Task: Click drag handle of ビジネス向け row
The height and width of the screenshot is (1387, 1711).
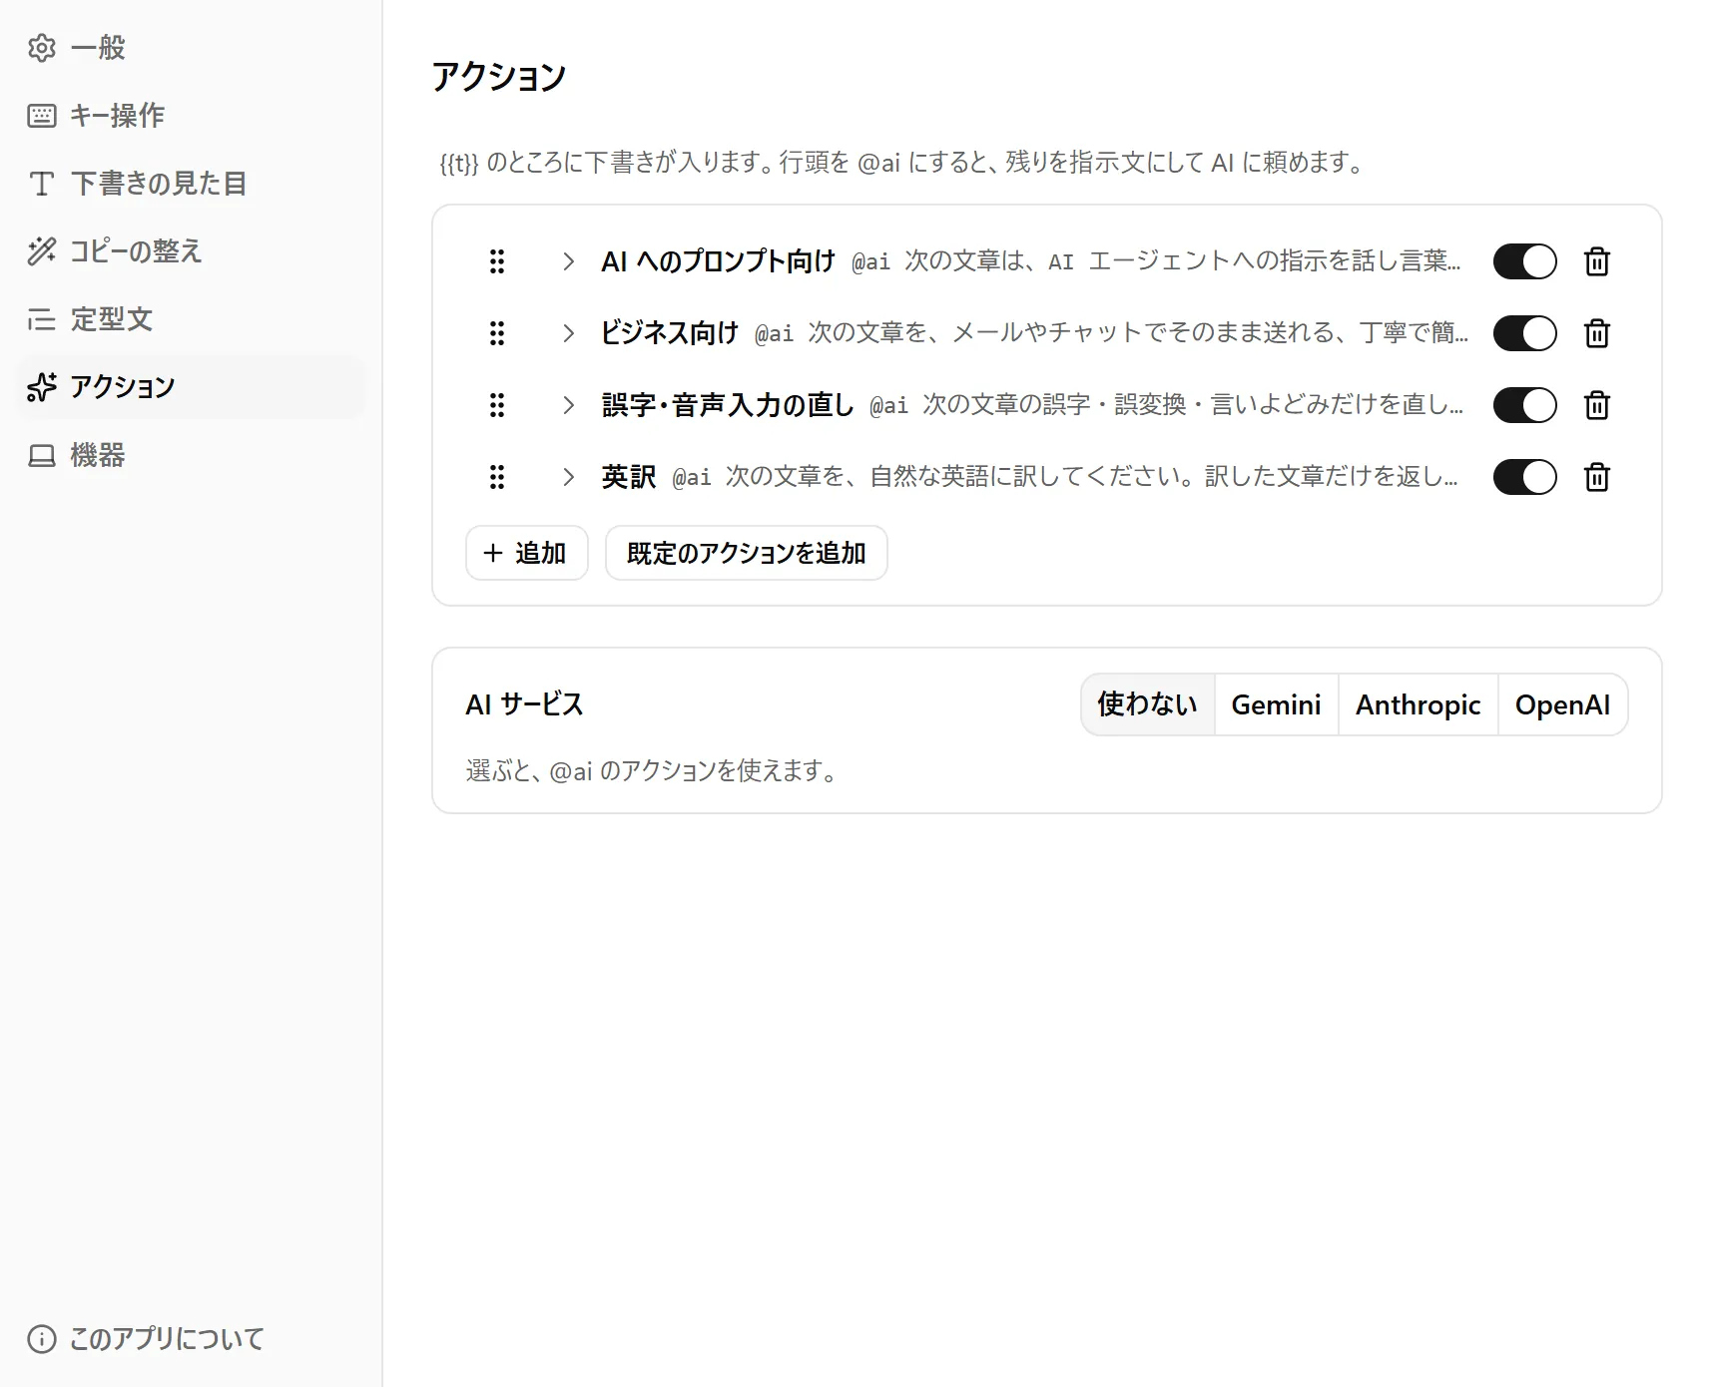Action: [497, 333]
